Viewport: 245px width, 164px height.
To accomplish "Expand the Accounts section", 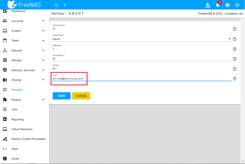I will pos(17,21).
